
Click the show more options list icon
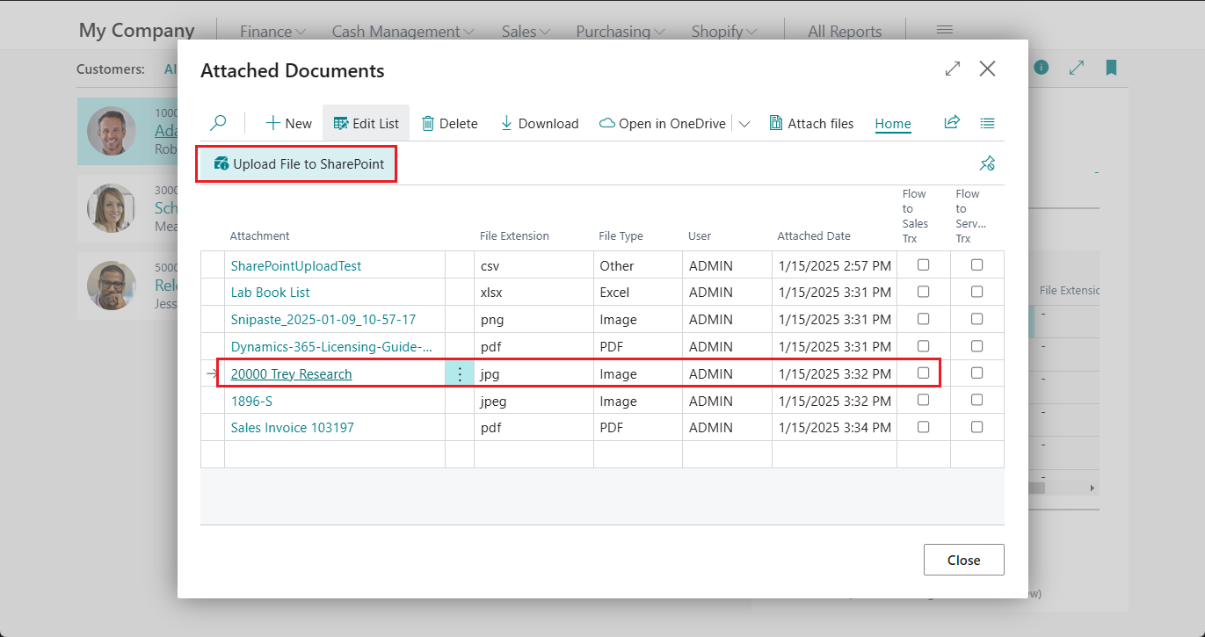tap(987, 124)
